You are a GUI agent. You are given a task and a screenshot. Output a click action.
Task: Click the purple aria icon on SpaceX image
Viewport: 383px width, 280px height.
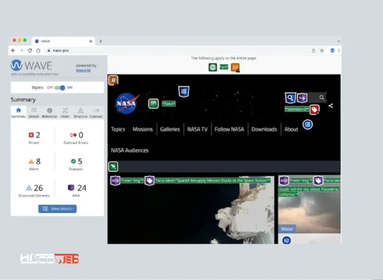tap(115, 181)
